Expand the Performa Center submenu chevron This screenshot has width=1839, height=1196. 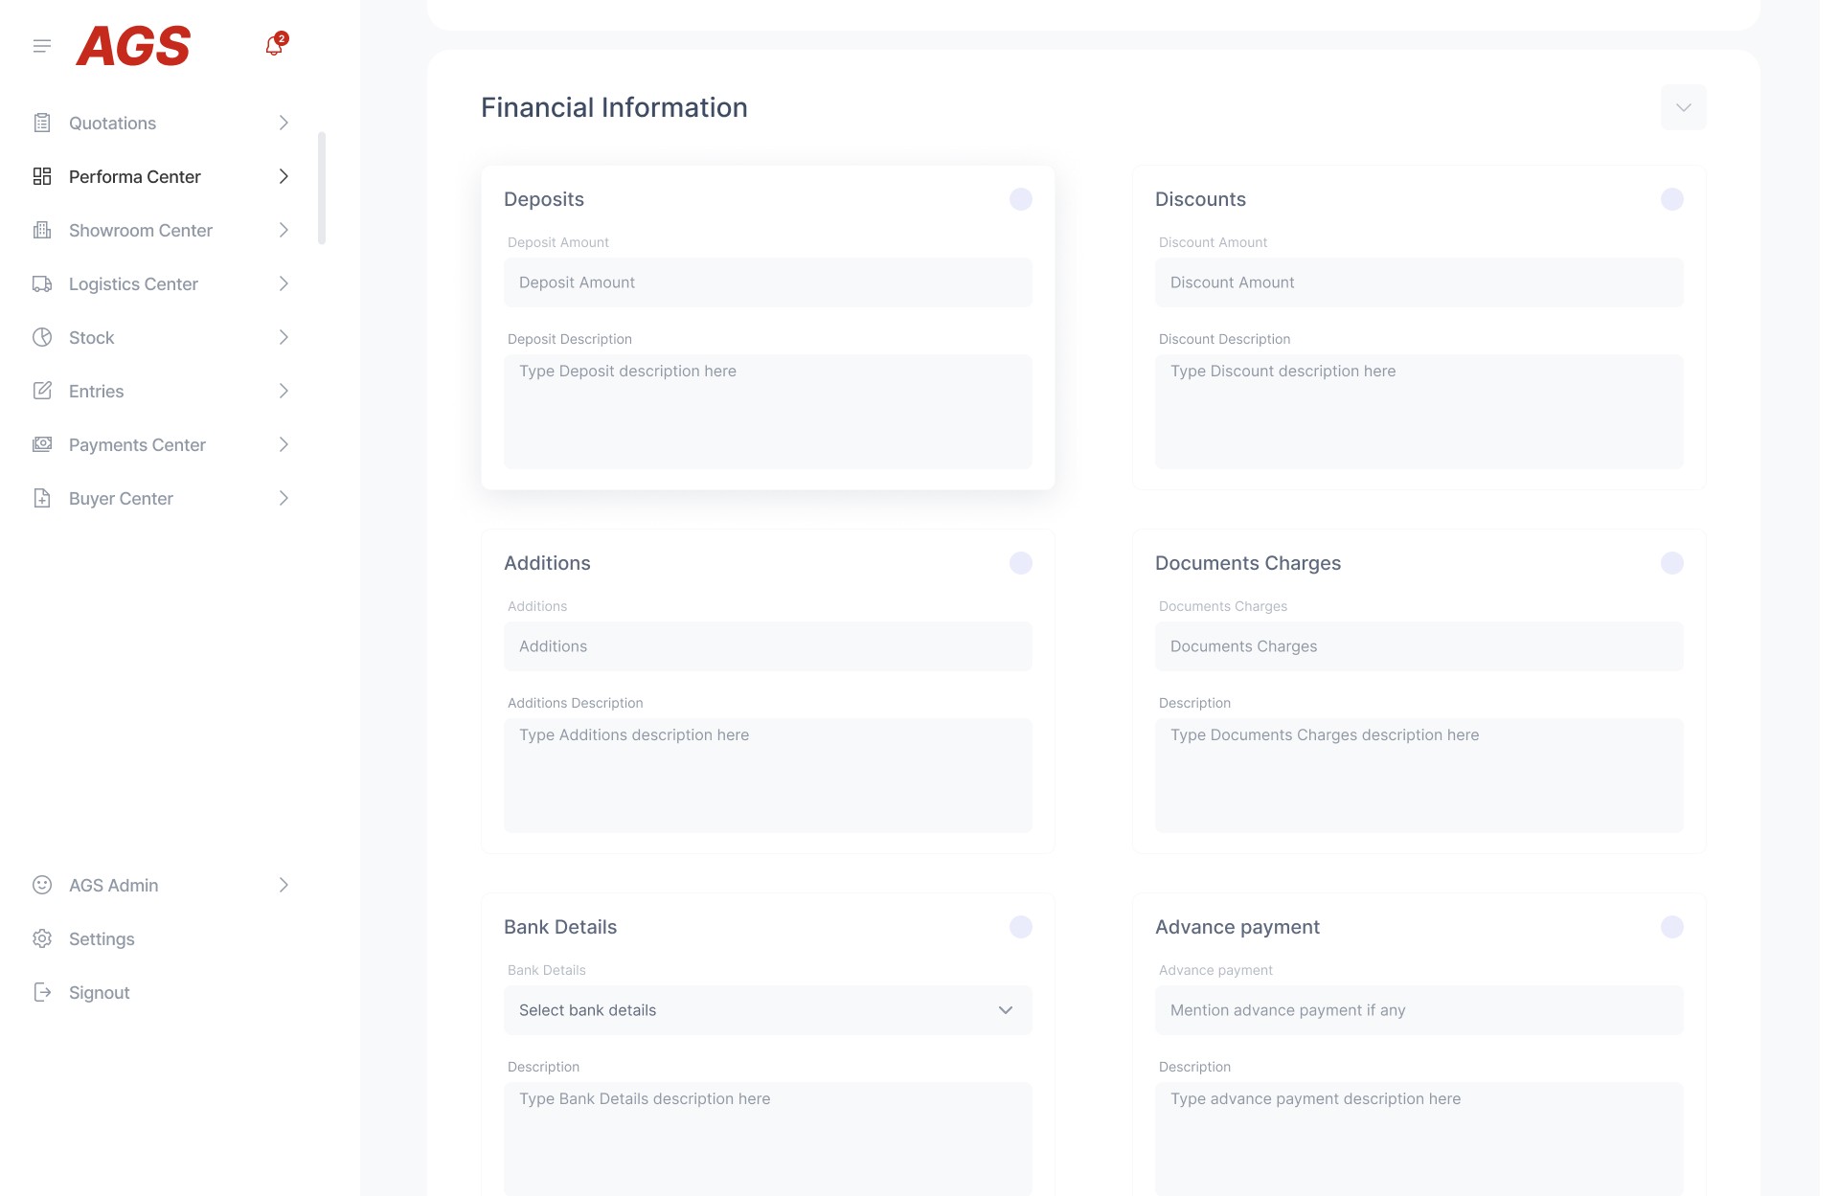(x=284, y=176)
